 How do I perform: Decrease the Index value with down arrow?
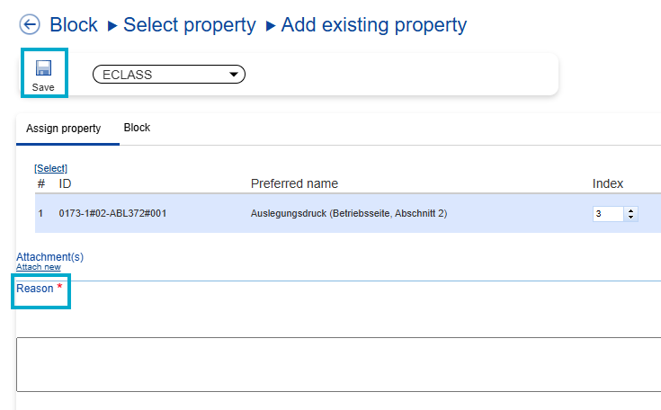[630, 218]
